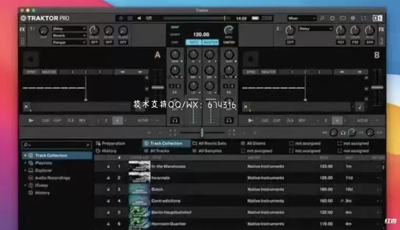Toggle headphone cue for Deck B
400x230 pixels.
229,120
